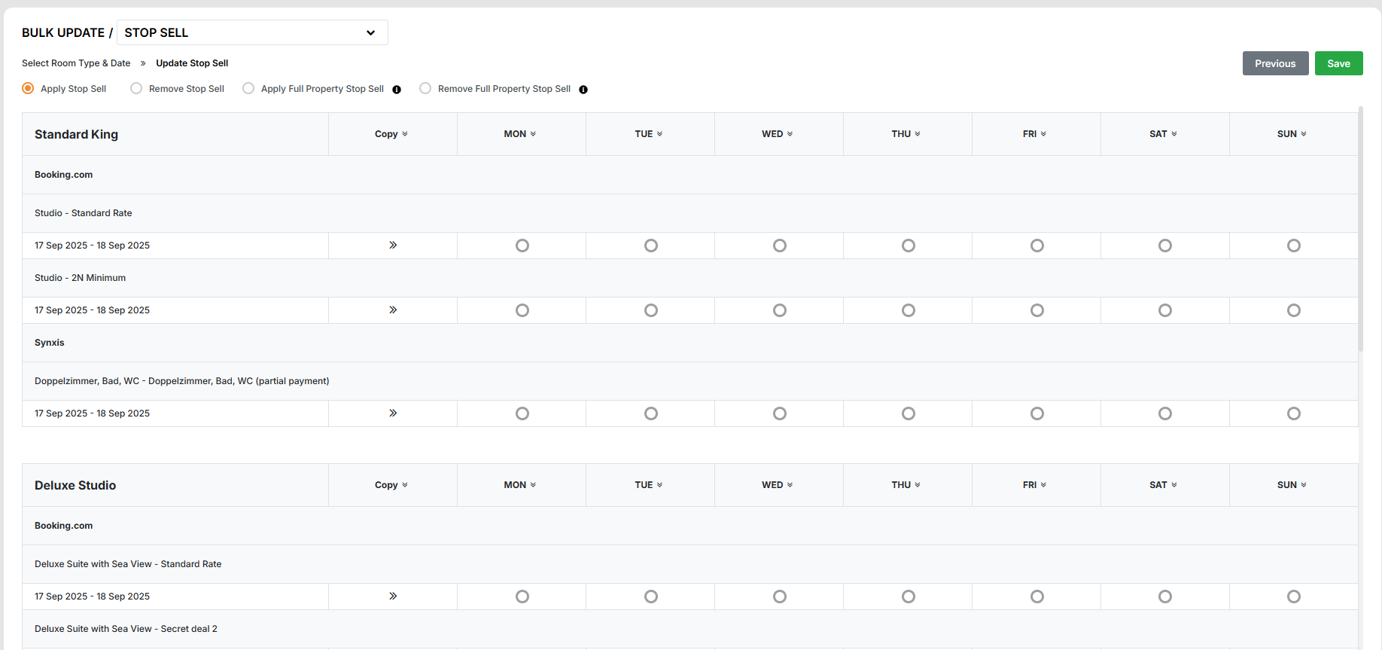This screenshot has height=650, width=1382.
Task: Choose Apply Full Property Stop Sell option
Action: pos(248,89)
